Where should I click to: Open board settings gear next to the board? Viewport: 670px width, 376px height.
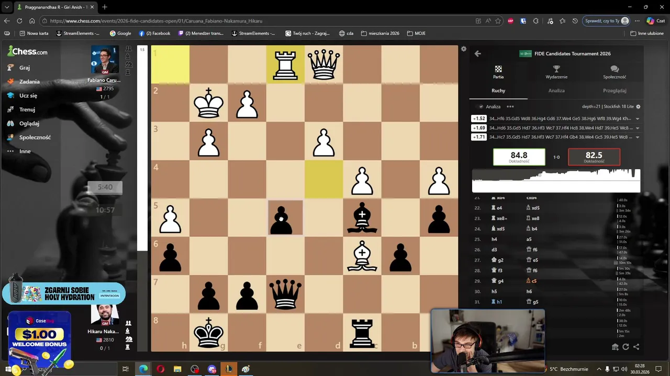(463, 49)
